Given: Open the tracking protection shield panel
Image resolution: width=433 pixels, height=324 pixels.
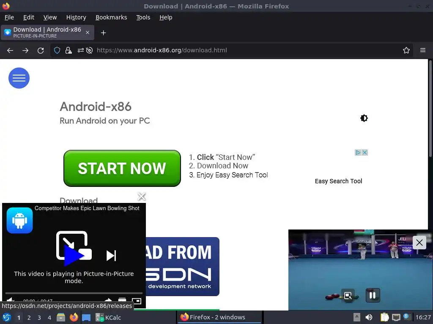Looking at the screenshot, I should coord(57,51).
